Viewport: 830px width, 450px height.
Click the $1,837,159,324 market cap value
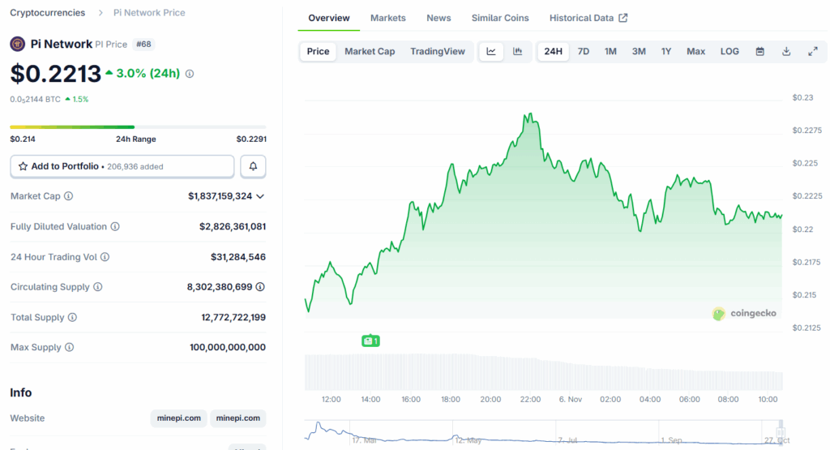(220, 196)
